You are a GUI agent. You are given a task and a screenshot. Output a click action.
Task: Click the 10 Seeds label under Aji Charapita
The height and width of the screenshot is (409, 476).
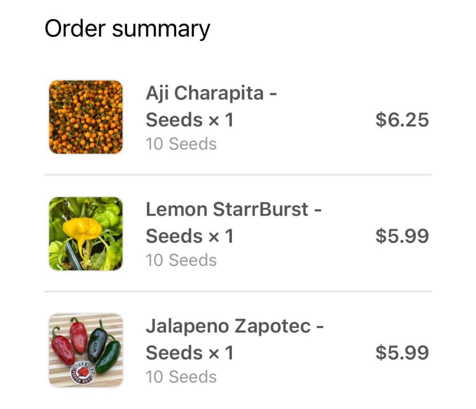[181, 144]
